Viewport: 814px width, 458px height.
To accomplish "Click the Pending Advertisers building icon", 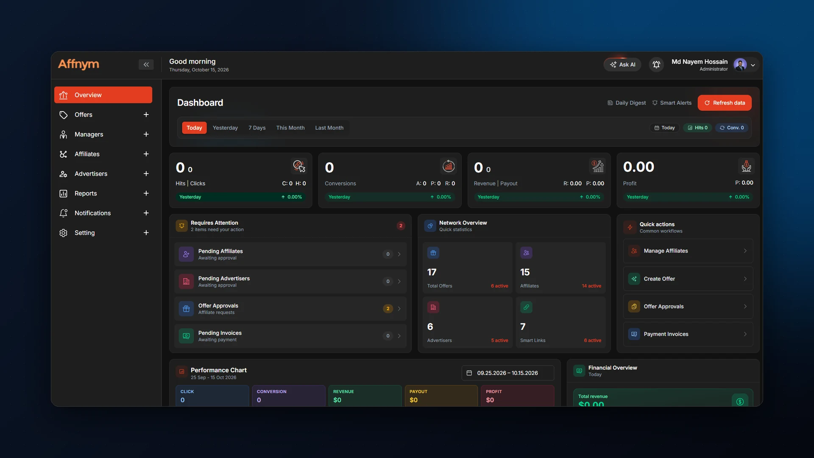I will (x=186, y=282).
